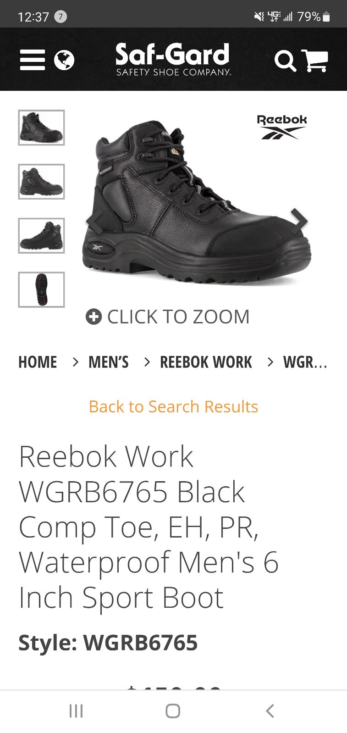Screen dimensions: 347x733
Task: Tap the truncated WGR... breadcrumb
Action: click(305, 362)
